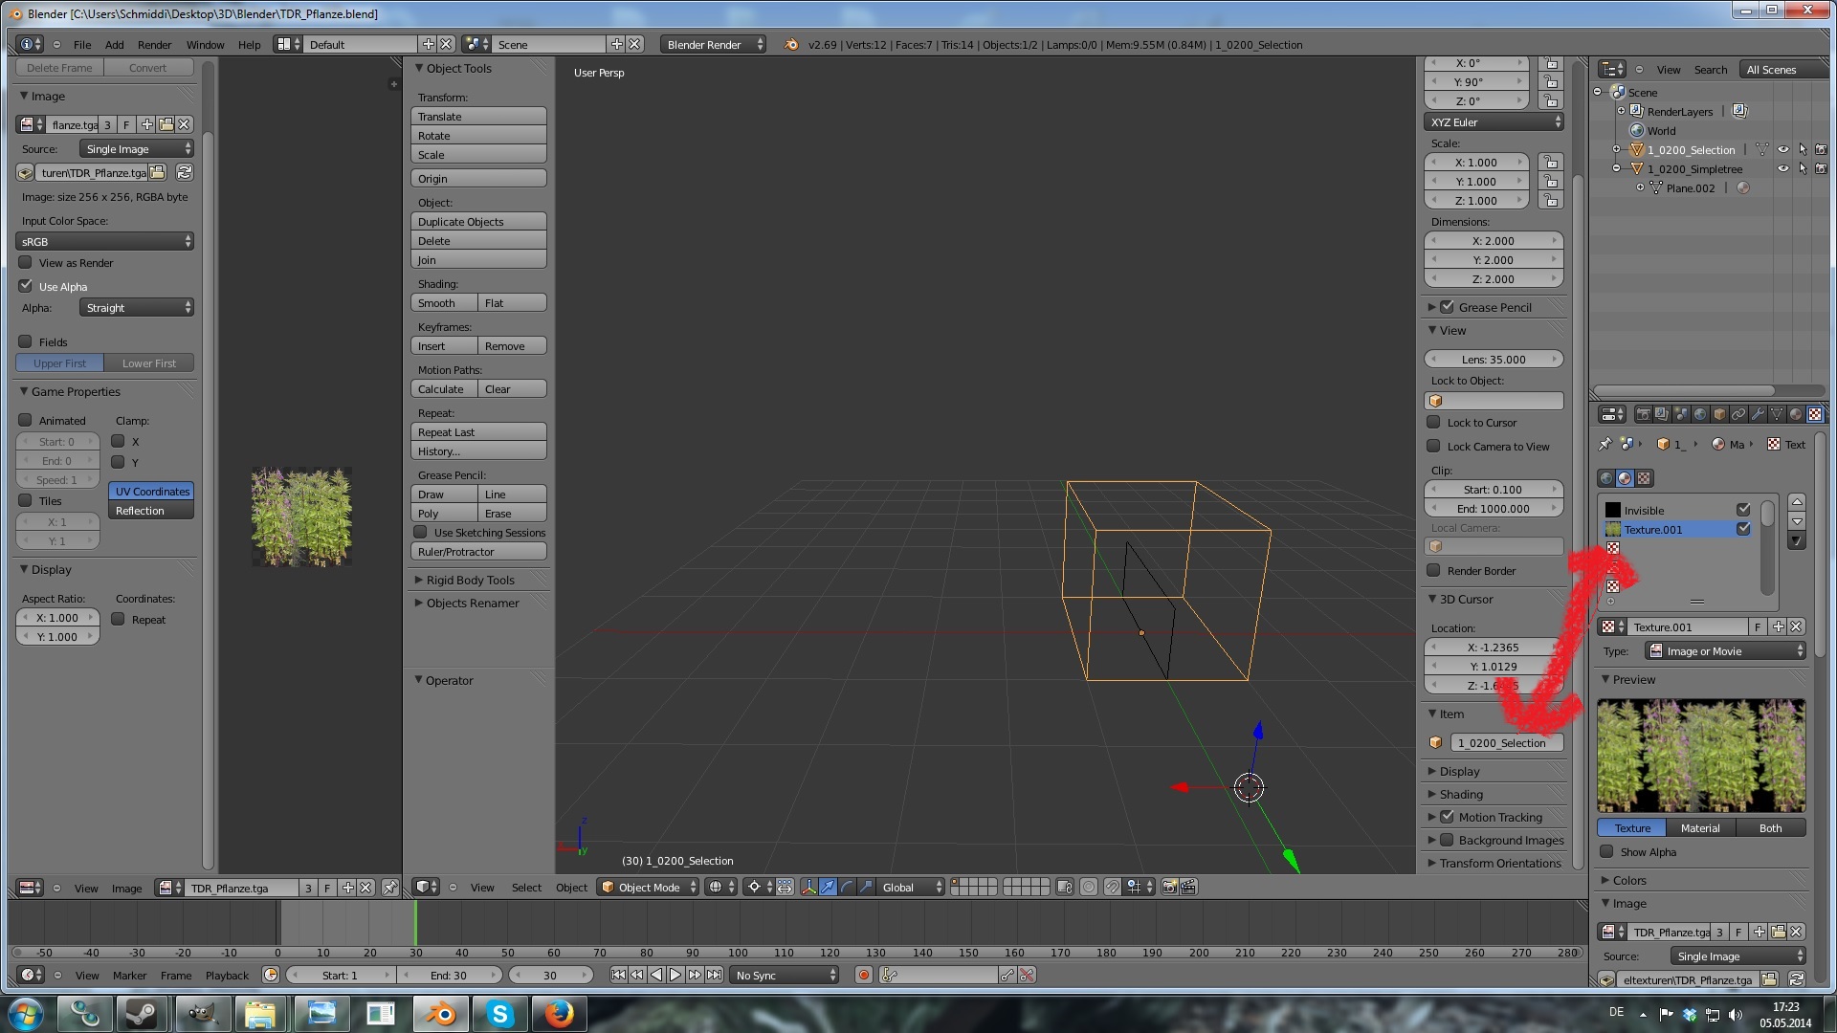Reload the TDR_Pflanze.tga image file icon
This screenshot has width=1837, height=1033.
(185, 172)
